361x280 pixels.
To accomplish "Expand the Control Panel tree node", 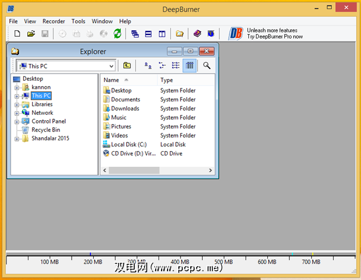I will 17,122.
